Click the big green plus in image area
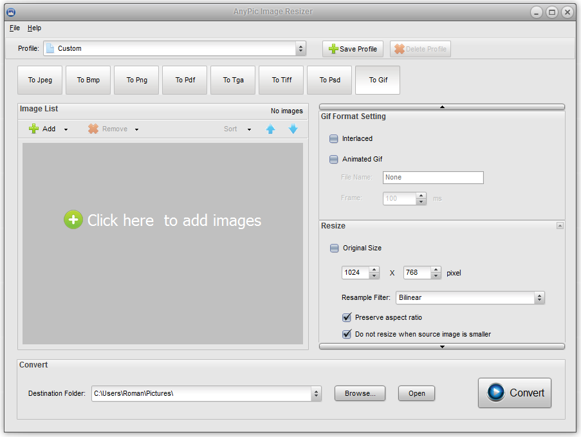Screen dimensions: 581x437 (x=73, y=220)
